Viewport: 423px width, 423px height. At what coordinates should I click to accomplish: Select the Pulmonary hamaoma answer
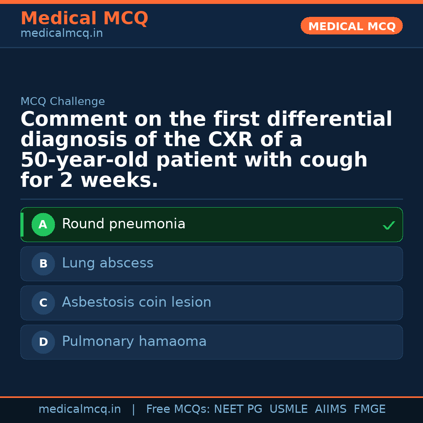pyautogui.click(x=134, y=342)
